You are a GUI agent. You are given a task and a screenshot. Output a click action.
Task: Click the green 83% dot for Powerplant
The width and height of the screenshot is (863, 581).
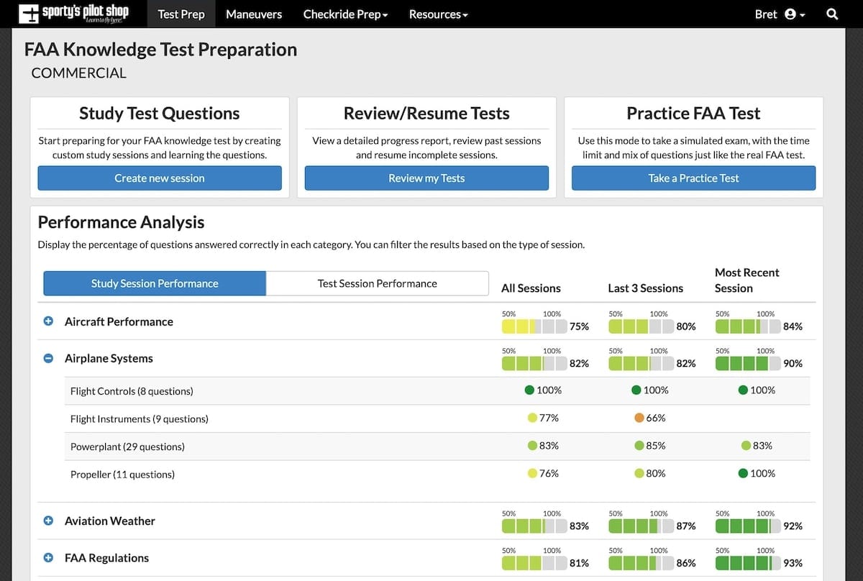(x=529, y=446)
